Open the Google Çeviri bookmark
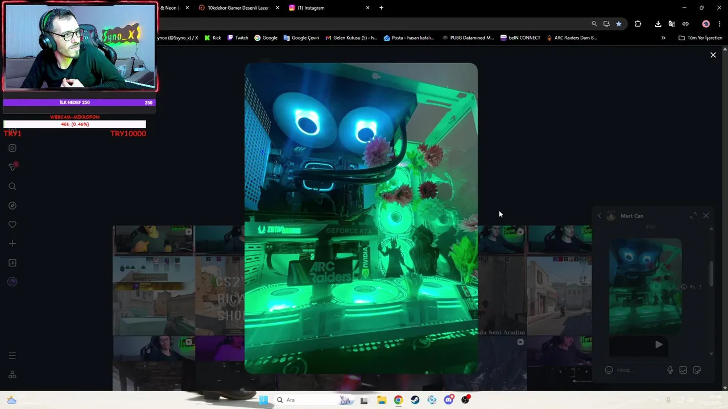This screenshot has height=409, width=728. tap(301, 38)
